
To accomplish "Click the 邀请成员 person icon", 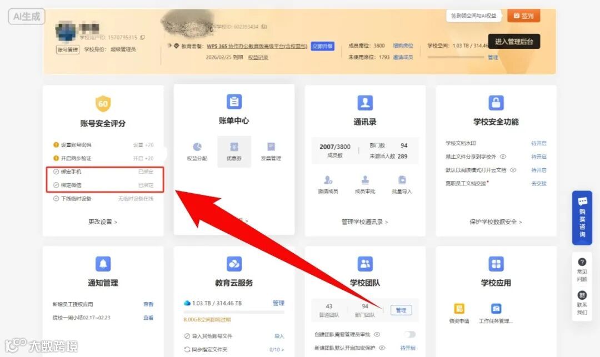I will pos(328,180).
